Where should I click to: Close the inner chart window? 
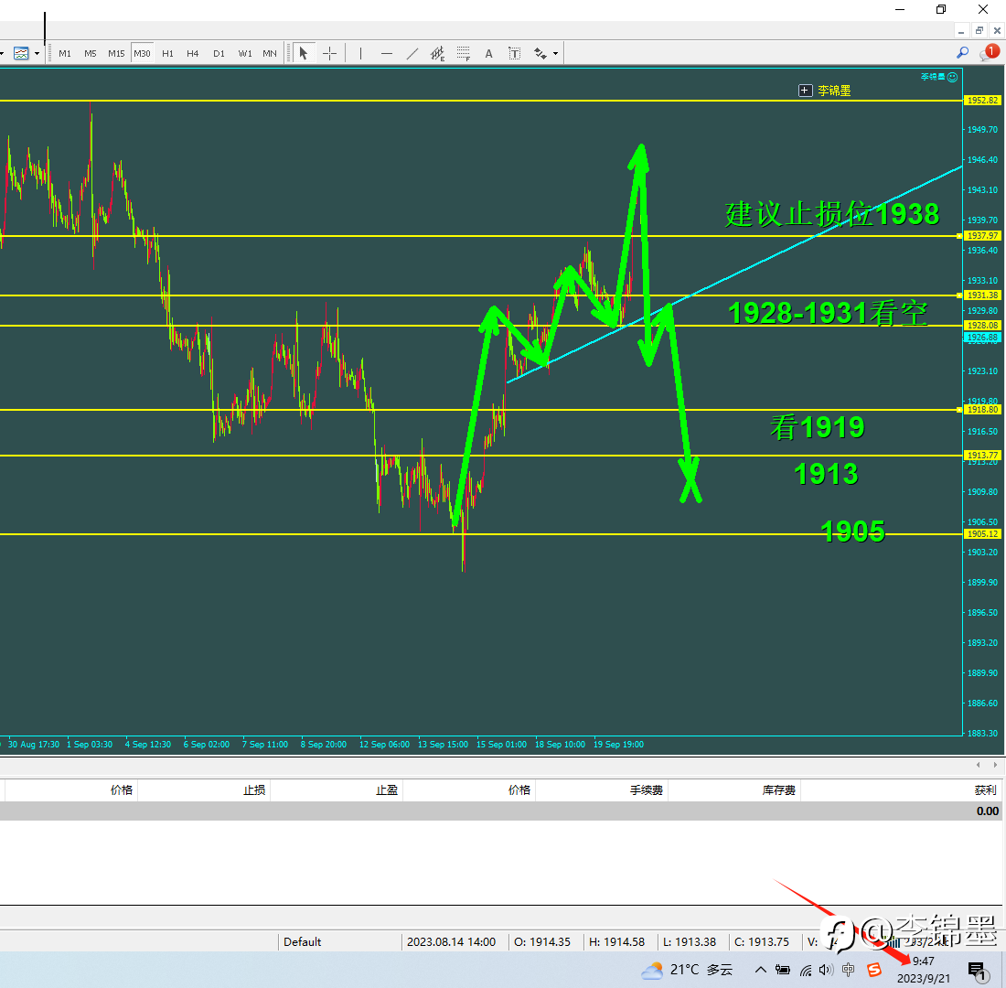(x=997, y=31)
